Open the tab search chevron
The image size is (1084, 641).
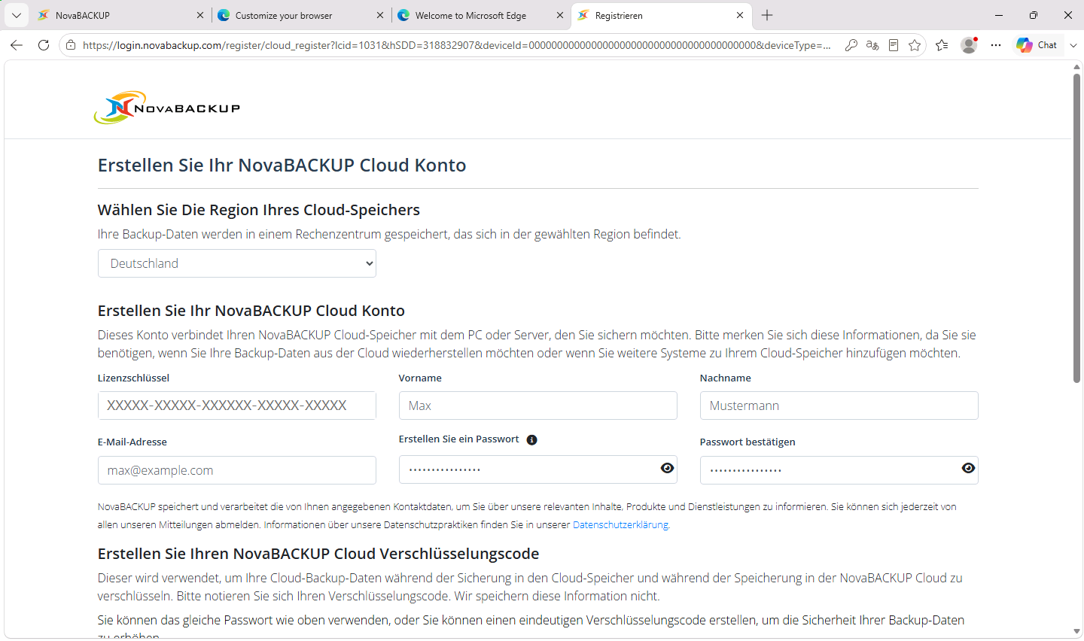coord(16,15)
